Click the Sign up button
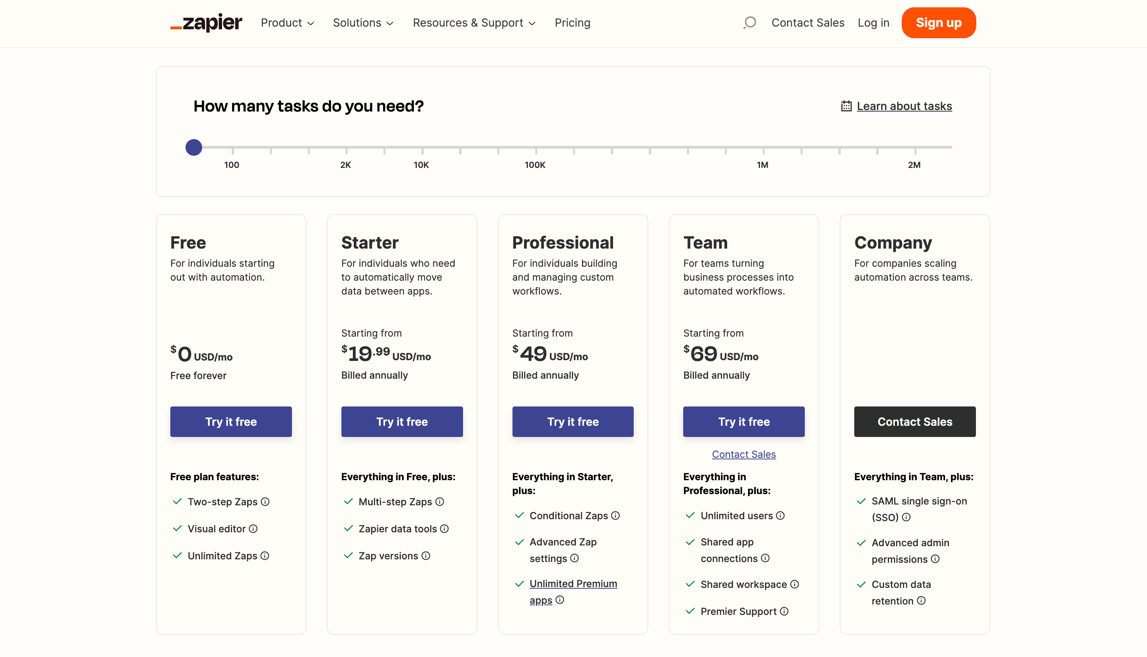The height and width of the screenshot is (657, 1147). [938, 22]
